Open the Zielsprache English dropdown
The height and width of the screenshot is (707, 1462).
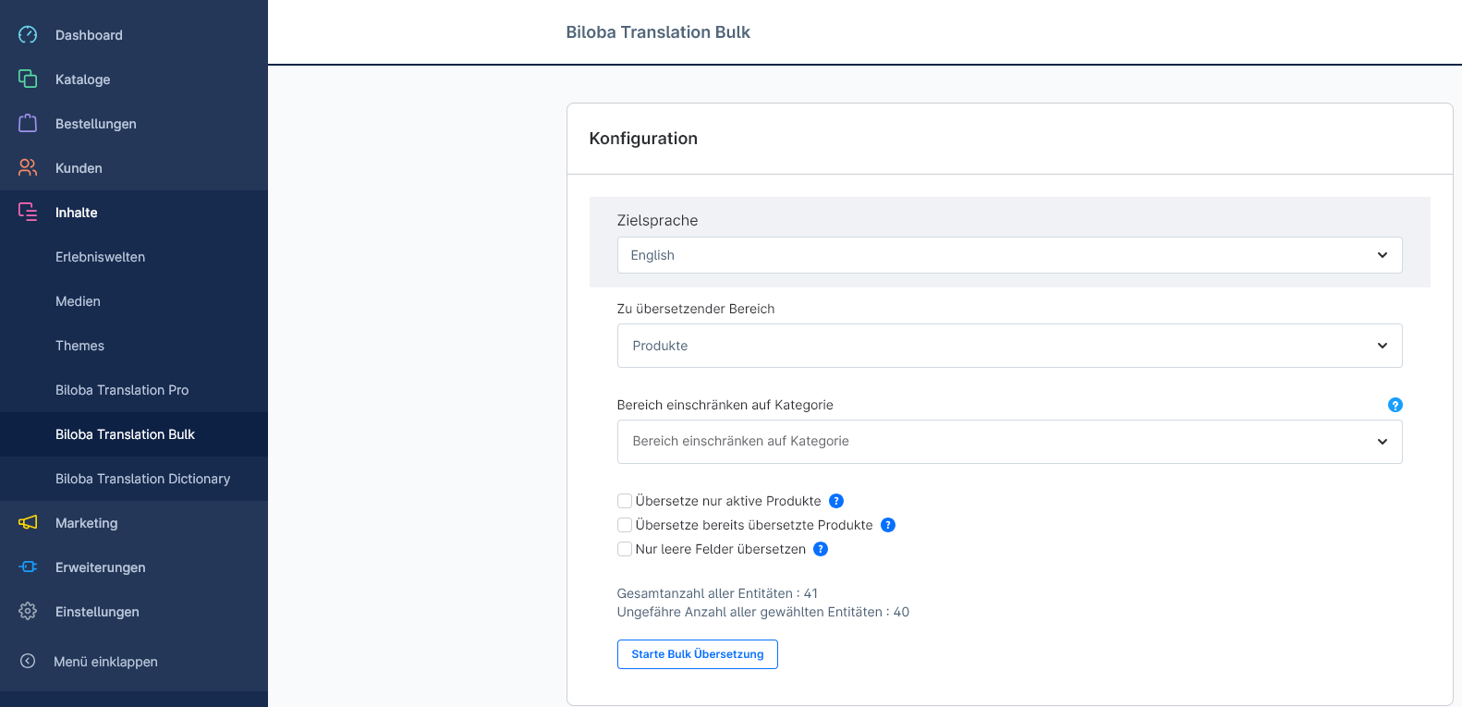pyautogui.click(x=1009, y=255)
